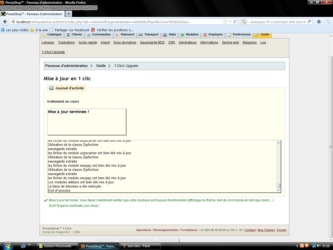Click the far-right magnifier icon on the navigation bar
This screenshot has height=250, width=333.
point(328,22)
